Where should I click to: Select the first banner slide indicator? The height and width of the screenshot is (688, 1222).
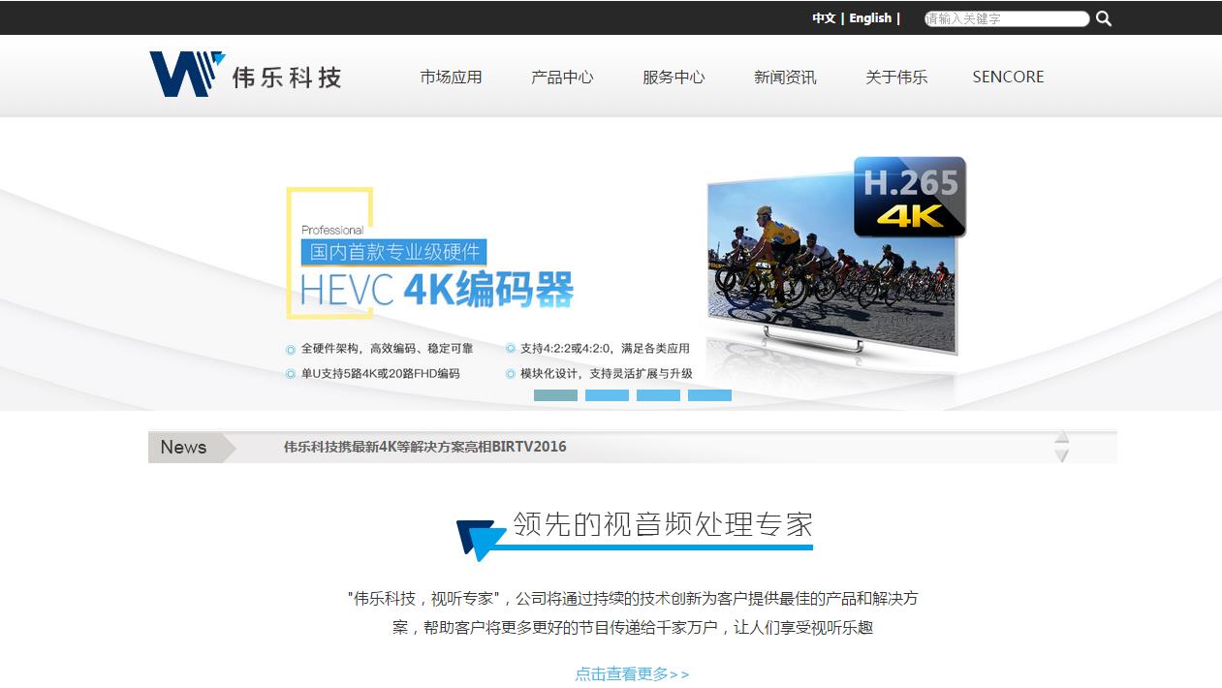[555, 395]
